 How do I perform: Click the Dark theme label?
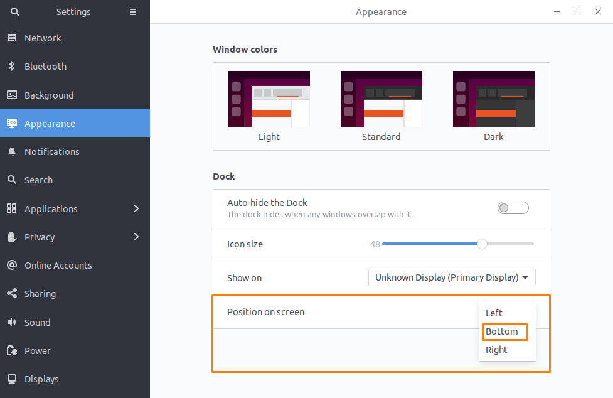click(x=493, y=137)
